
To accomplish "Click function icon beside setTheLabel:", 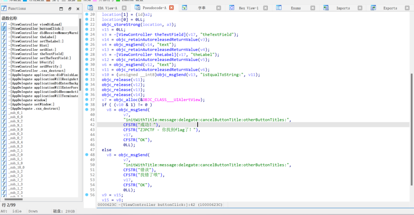I will [4, 41].
